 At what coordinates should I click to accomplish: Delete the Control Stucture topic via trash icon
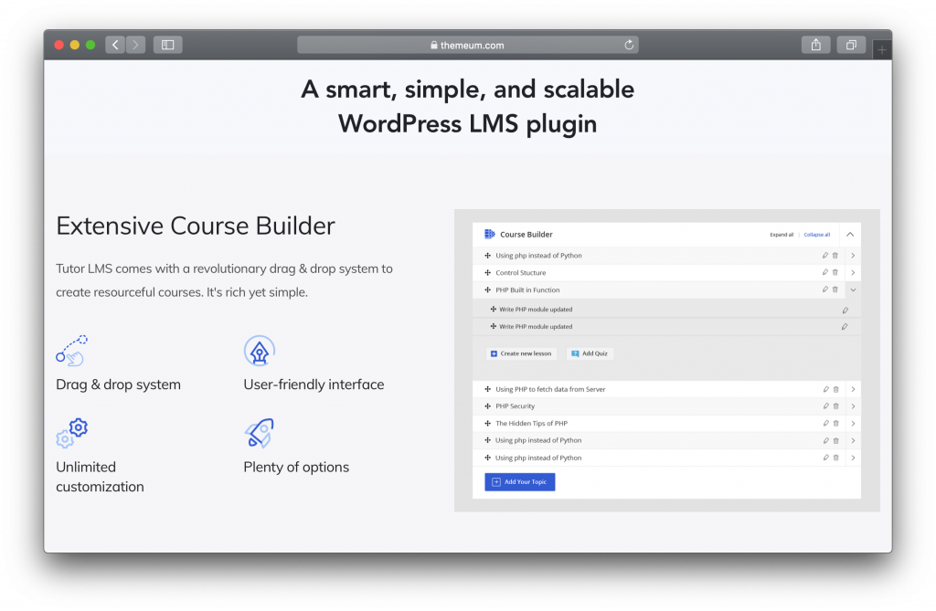click(x=835, y=273)
